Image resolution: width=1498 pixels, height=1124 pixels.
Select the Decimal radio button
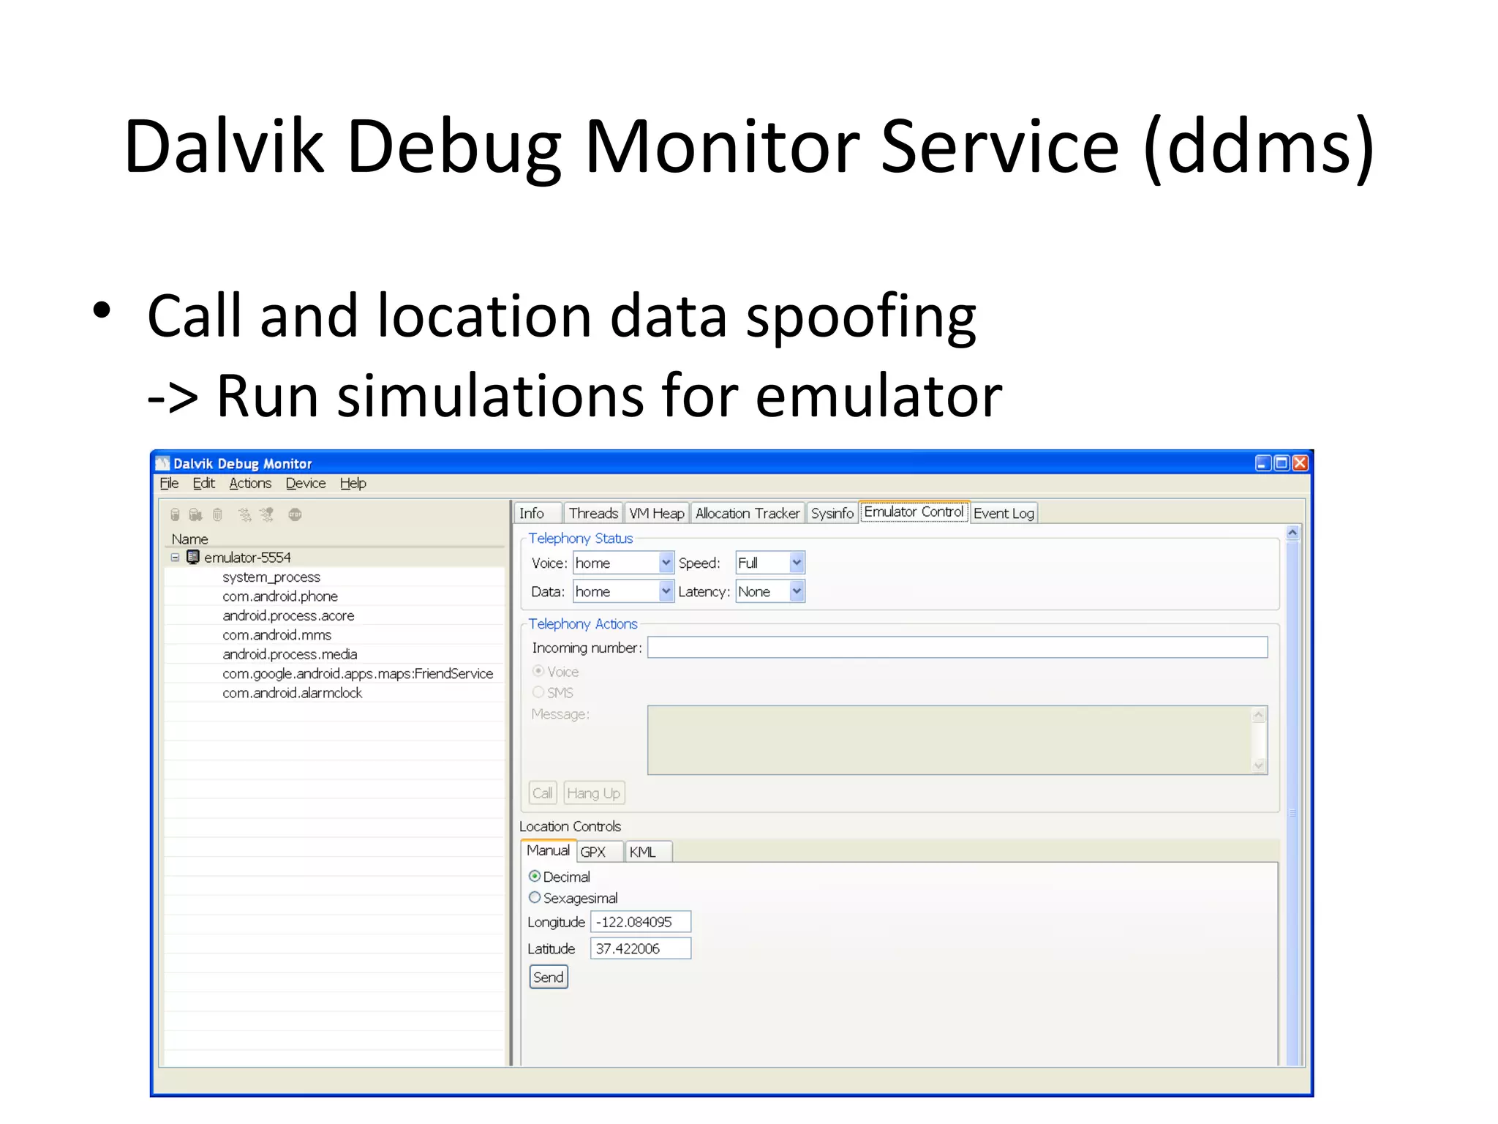click(x=535, y=876)
